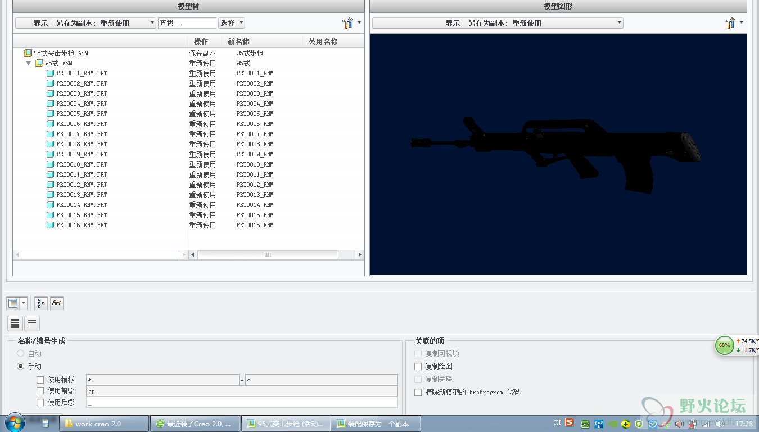This screenshot has height=432, width=759.
Task: Click the tree structure view icon
Action: (41, 303)
